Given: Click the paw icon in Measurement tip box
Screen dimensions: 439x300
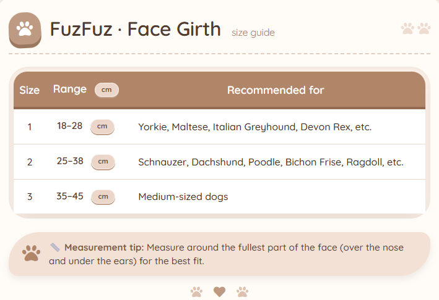Looking at the screenshot, I should pos(30,253).
